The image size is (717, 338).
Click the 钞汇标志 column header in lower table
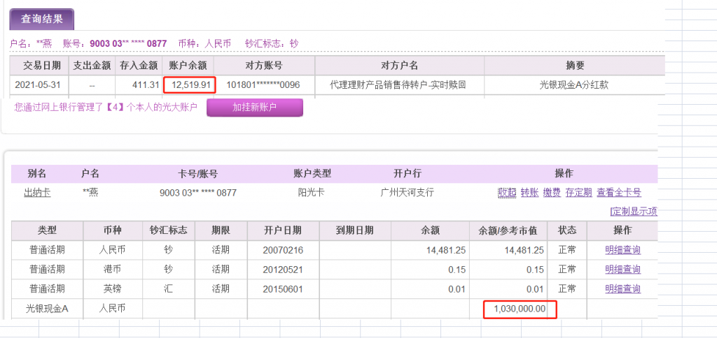click(x=168, y=231)
